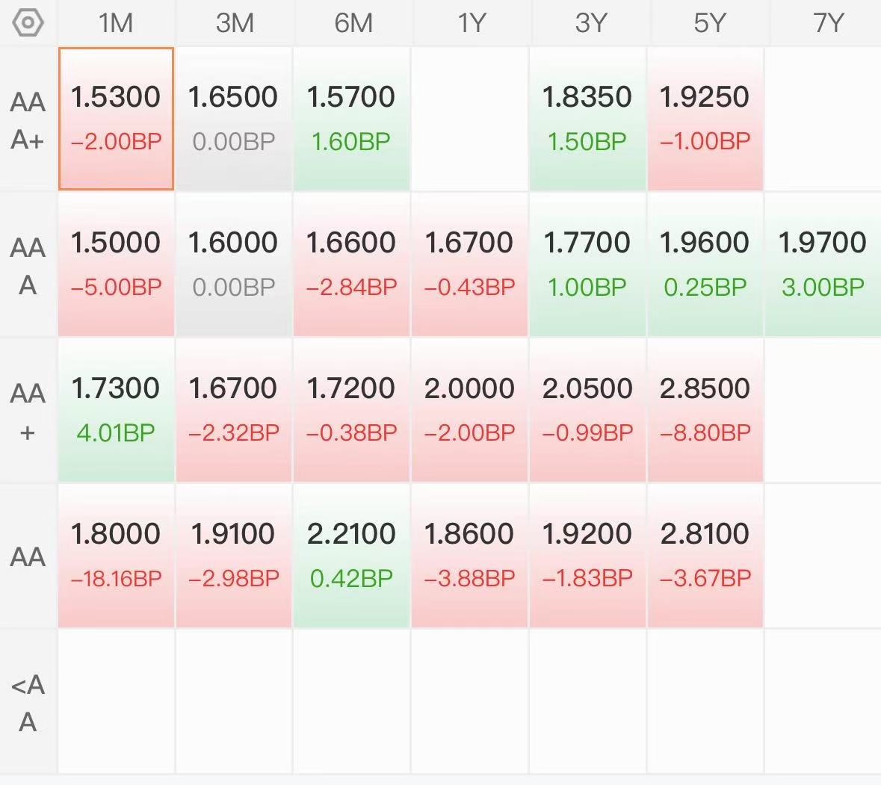Open the highlighted 1.5300 AAA+ 1M cell

[116, 119]
